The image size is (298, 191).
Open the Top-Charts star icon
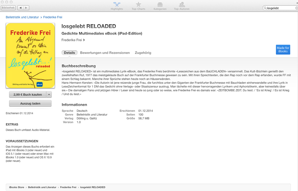(138, 4)
